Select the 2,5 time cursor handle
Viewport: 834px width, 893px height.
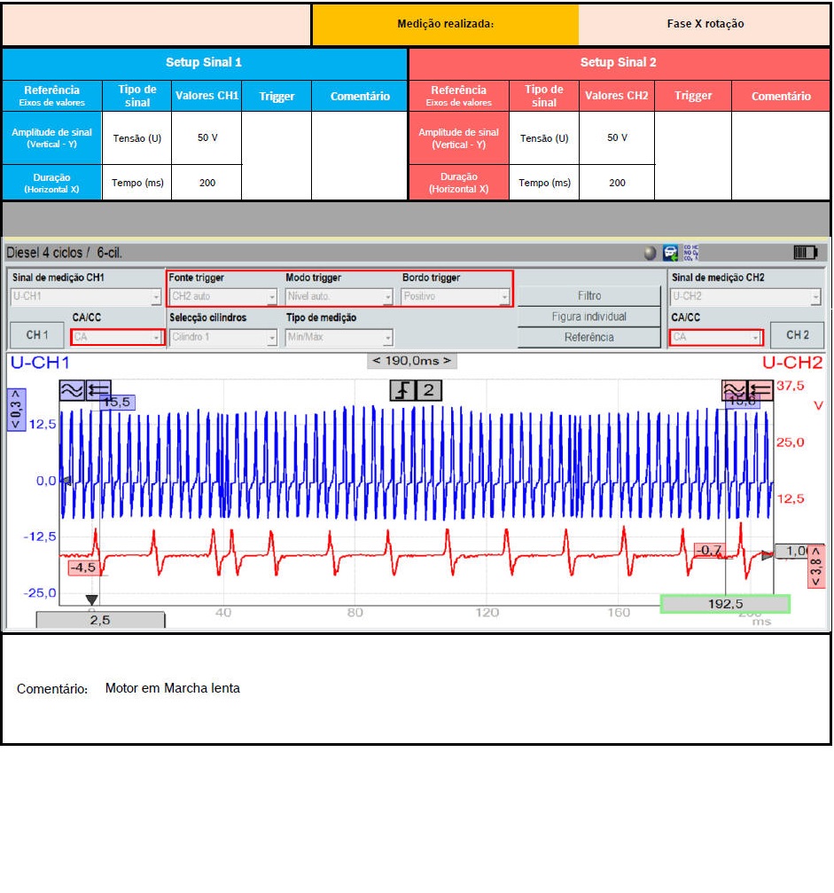[x=100, y=620]
